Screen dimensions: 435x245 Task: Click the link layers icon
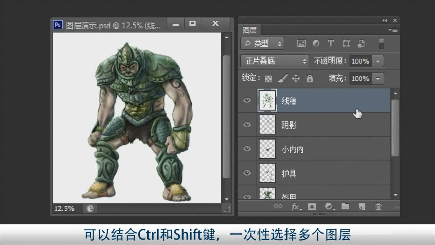pyautogui.click(x=278, y=206)
